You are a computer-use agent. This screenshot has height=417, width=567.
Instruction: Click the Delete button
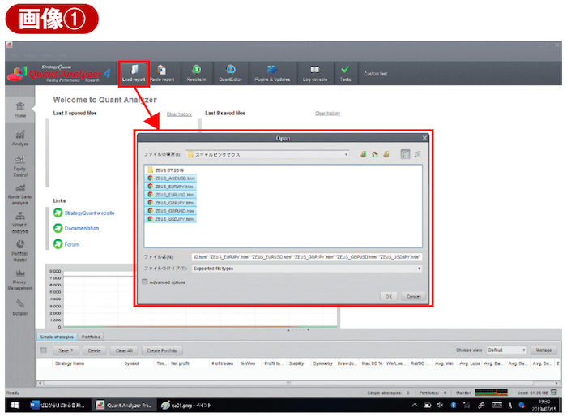(x=95, y=350)
